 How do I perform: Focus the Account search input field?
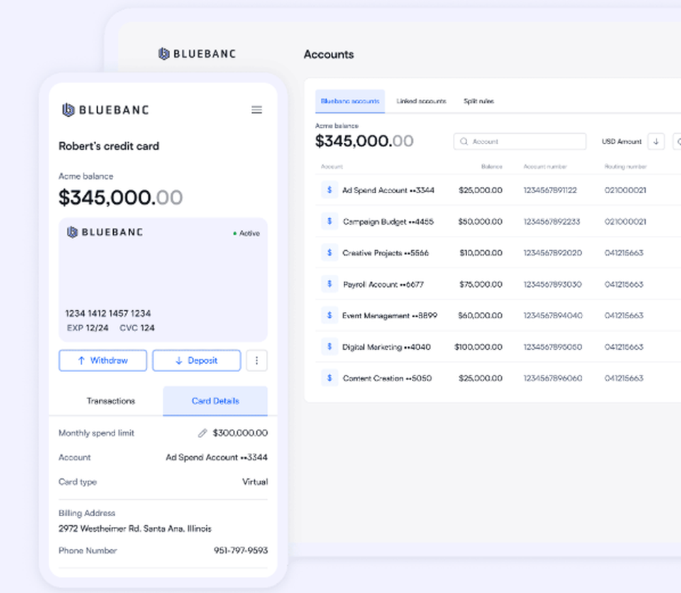tap(520, 141)
